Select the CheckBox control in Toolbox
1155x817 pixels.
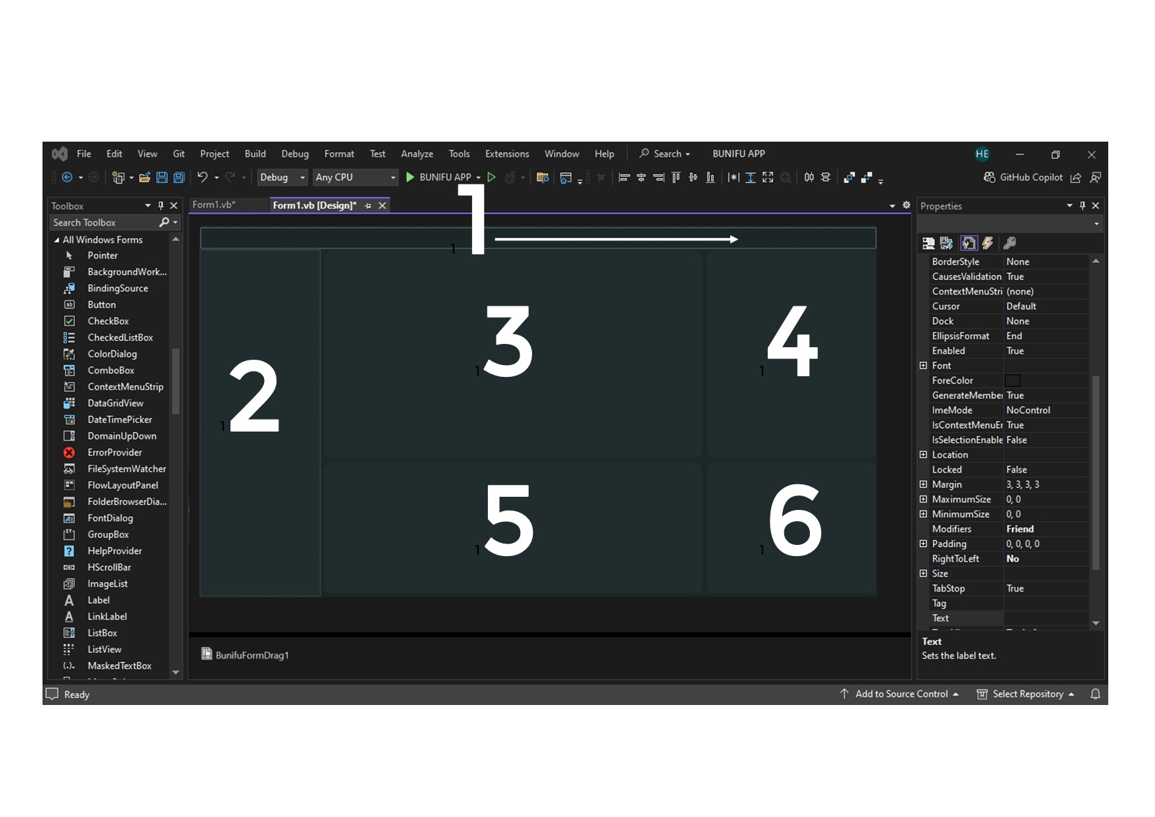[x=108, y=321]
